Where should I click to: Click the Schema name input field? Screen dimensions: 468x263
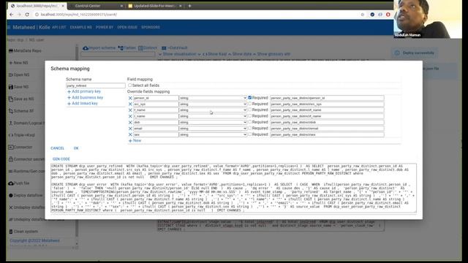coord(96,85)
